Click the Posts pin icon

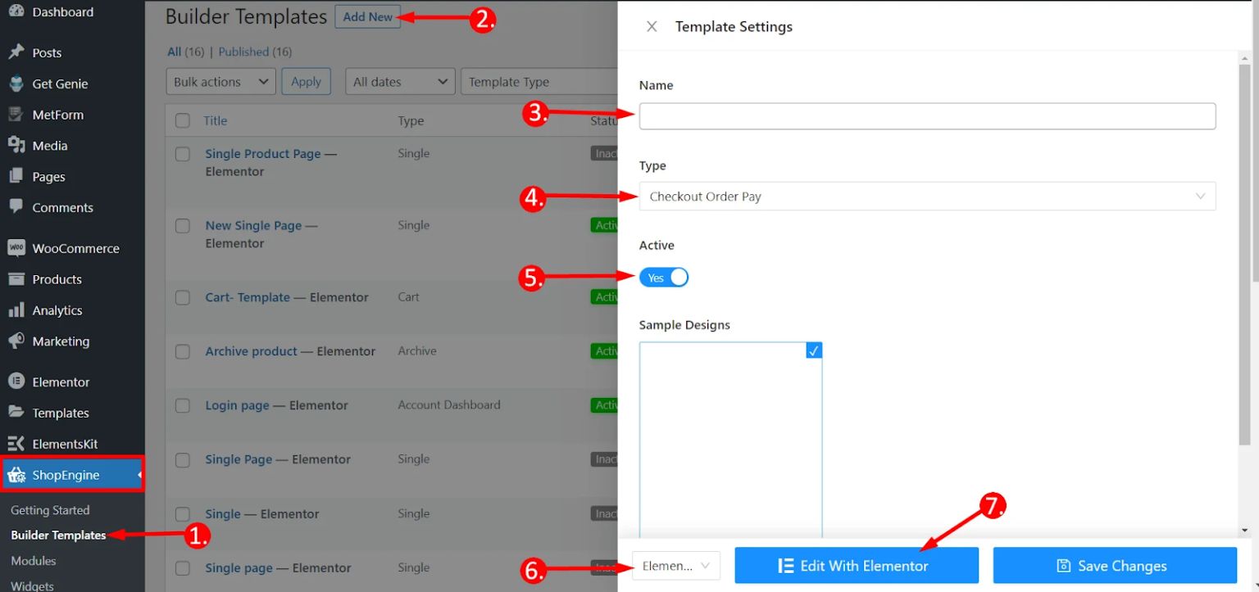[x=16, y=52]
